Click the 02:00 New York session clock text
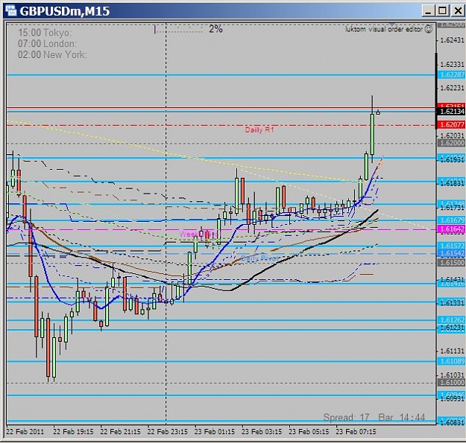The height and width of the screenshot is (443, 466). 52,54
